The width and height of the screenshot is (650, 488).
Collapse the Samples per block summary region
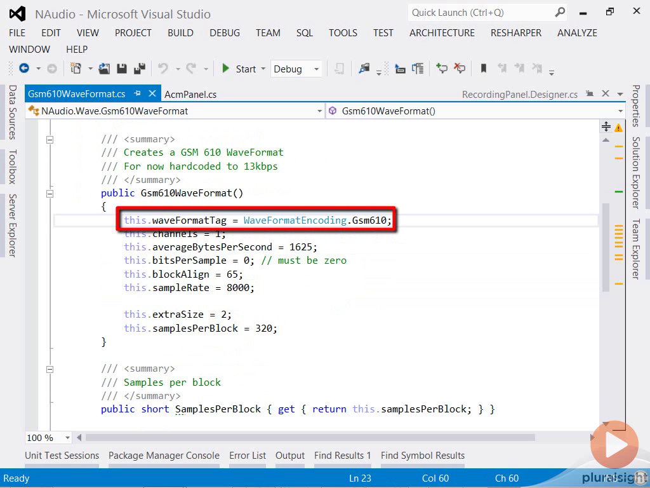(x=50, y=369)
